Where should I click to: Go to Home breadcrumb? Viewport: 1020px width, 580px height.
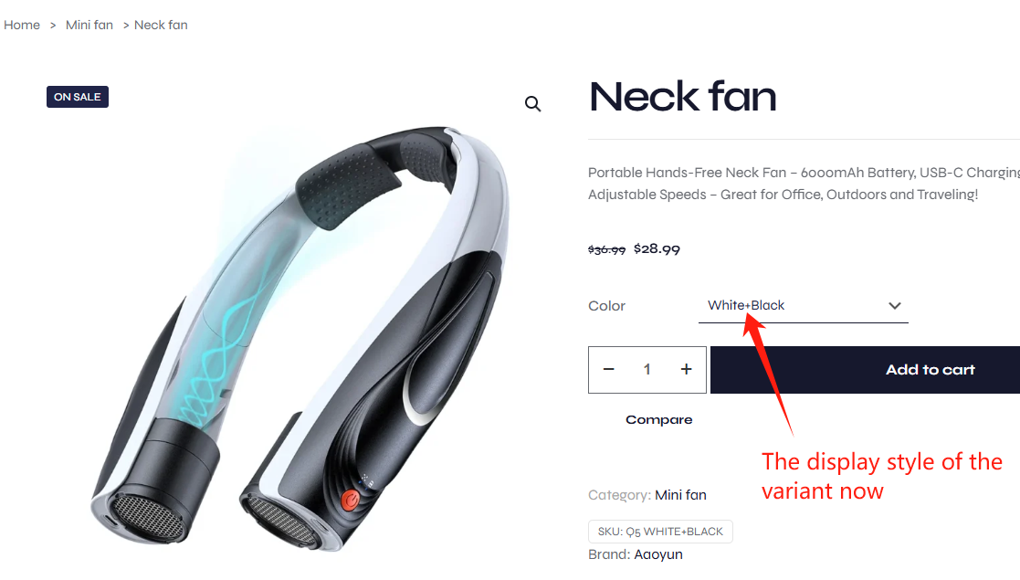[x=22, y=25]
